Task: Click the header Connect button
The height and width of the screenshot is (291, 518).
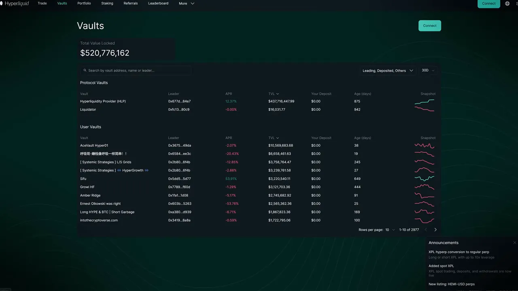Action: click(x=489, y=3)
